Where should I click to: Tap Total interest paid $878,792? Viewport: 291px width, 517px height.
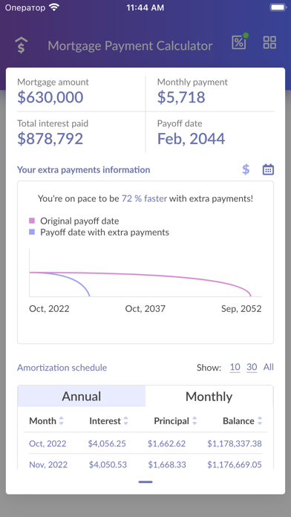click(50, 138)
